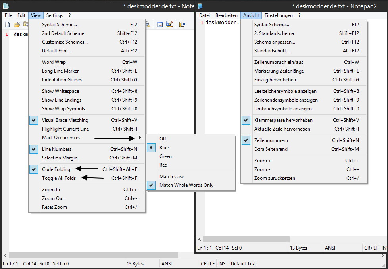
Task: Toggle Selection Margin entry
Action: click(87, 158)
